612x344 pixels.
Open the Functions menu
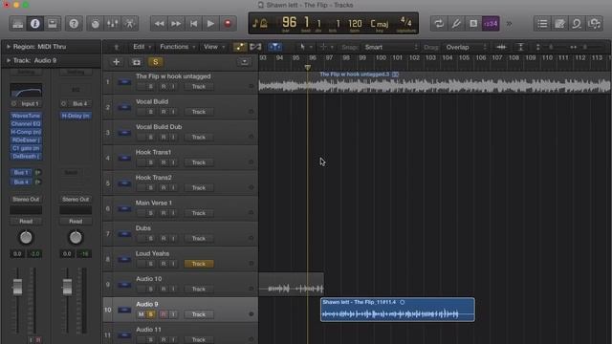[178, 47]
